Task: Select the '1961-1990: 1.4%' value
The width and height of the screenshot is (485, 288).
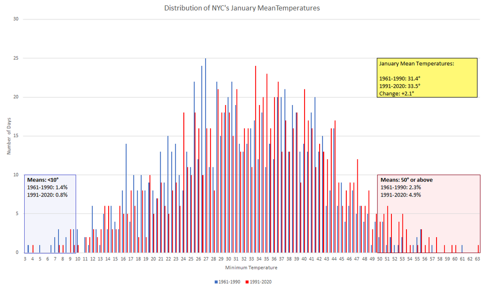Action: (x=47, y=187)
